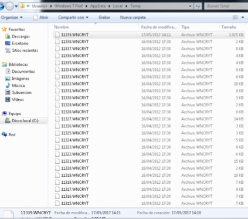Navigate to Local breadcrumb
Image resolution: width=248 pixels, height=219 pixels.
coord(118,6)
